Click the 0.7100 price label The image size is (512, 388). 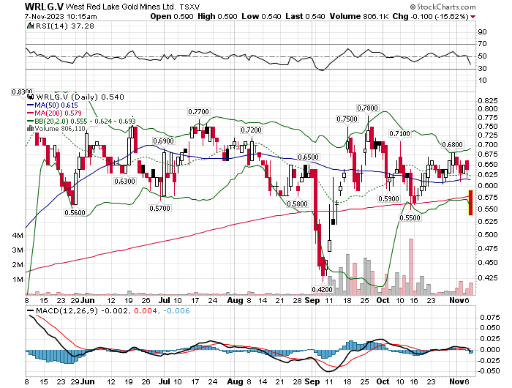tap(399, 134)
